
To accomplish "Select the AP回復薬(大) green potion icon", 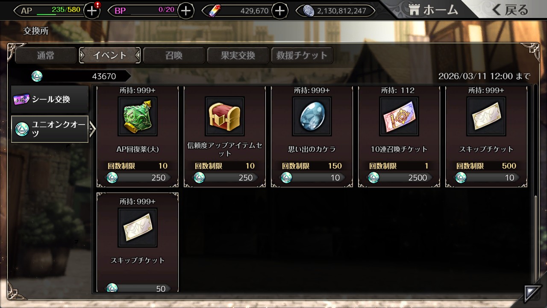I will tap(137, 116).
